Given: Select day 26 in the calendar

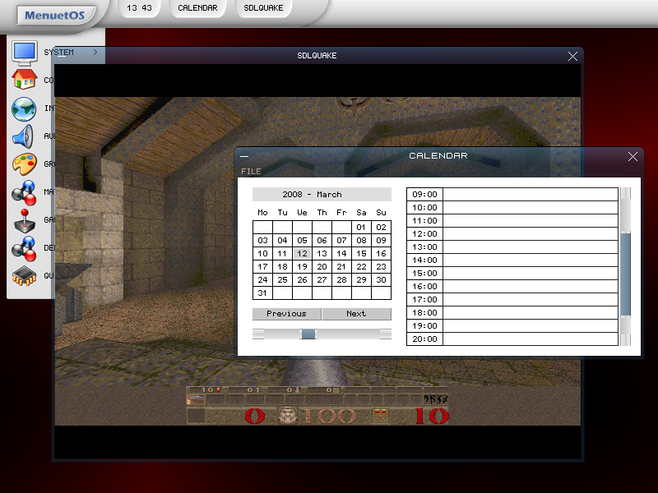Looking at the screenshot, I should pos(302,279).
